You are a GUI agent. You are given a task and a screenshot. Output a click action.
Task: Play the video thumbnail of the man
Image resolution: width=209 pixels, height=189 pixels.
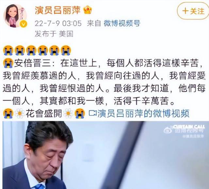click(x=105, y=155)
